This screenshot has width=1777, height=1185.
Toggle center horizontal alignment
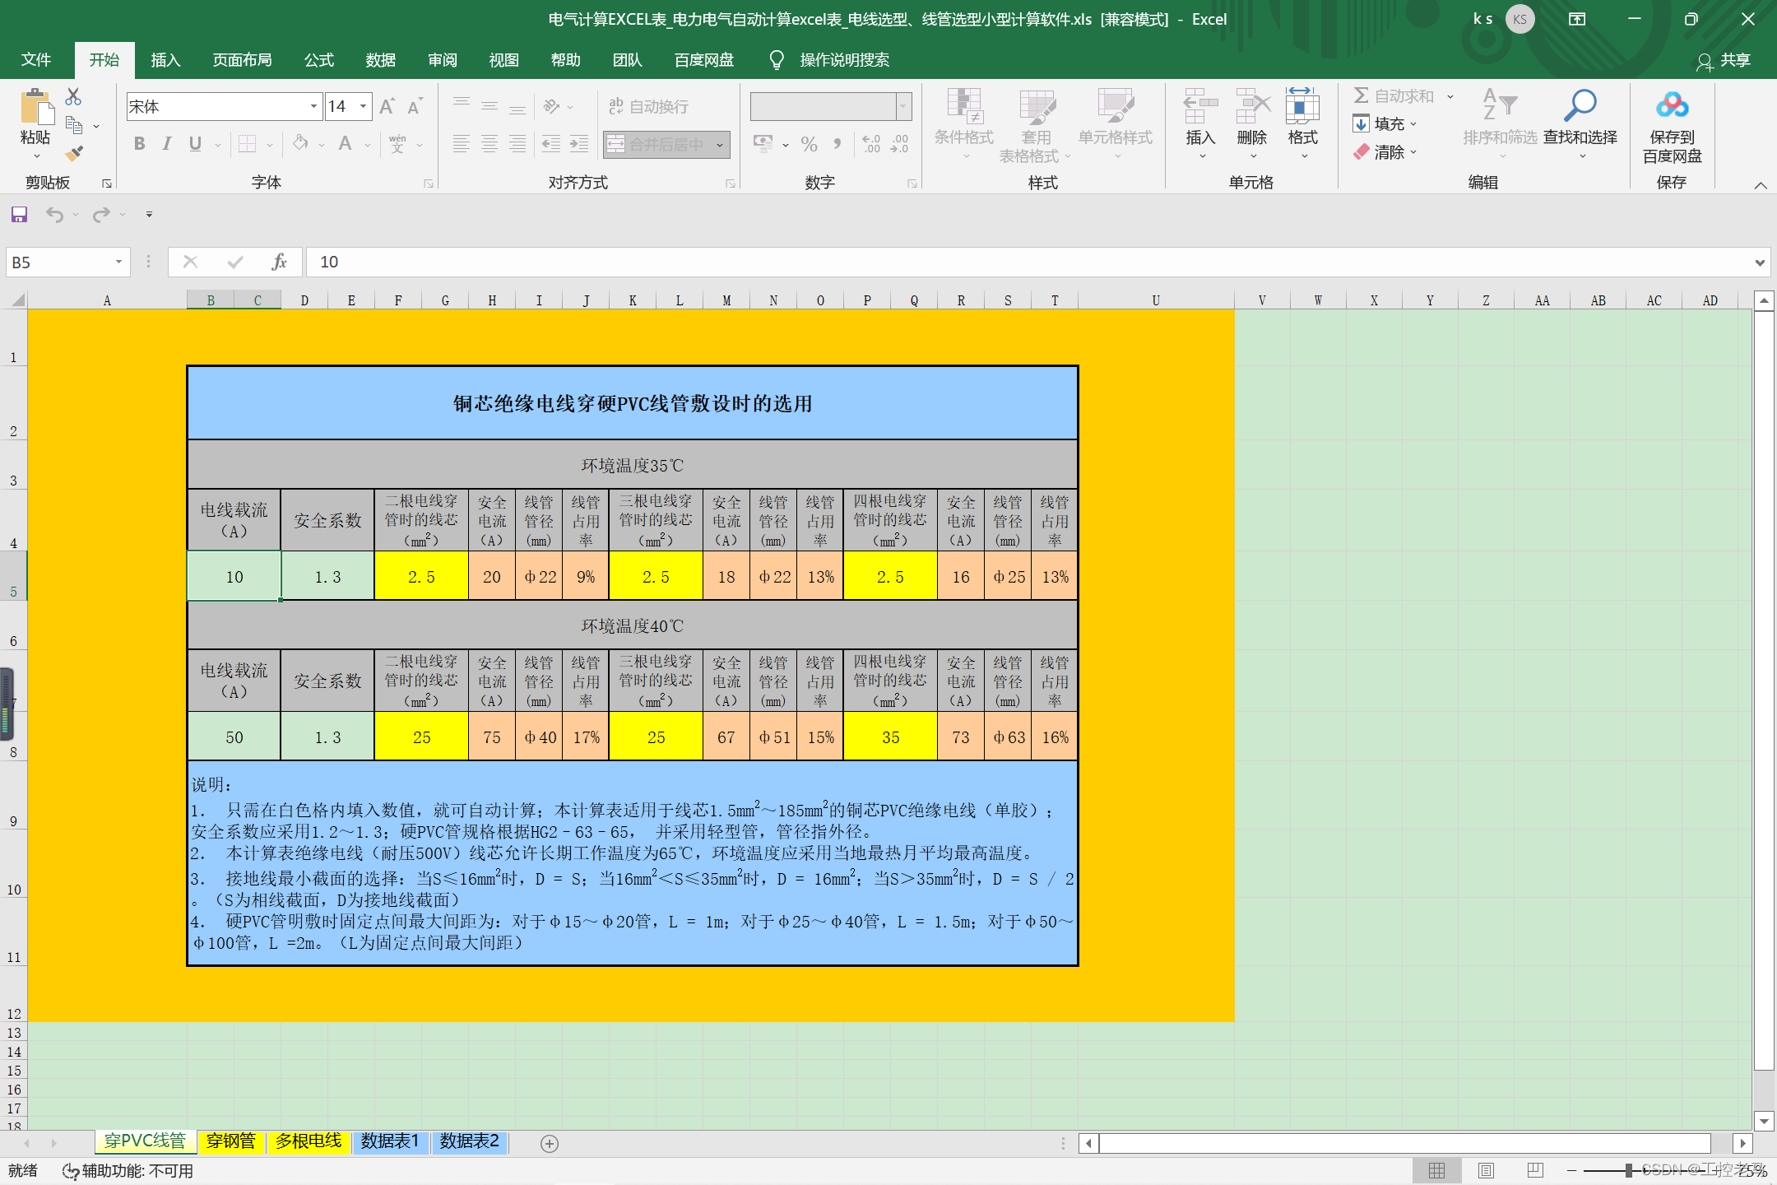489,144
